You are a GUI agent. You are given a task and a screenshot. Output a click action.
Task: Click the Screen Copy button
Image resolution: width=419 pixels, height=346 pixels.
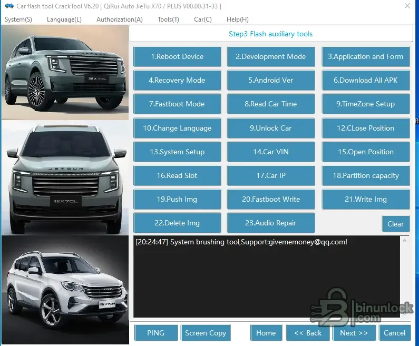pos(206,333)
